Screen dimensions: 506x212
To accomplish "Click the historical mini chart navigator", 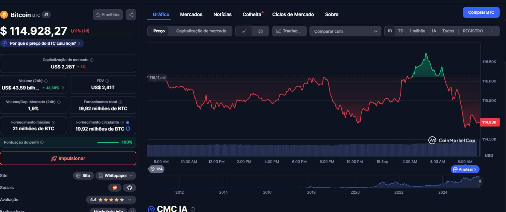I will pyautogui.click(x=313, y=182).
